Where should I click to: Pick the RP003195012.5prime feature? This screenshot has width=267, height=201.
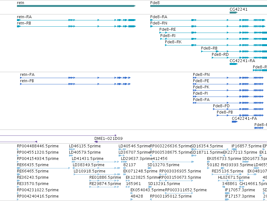click(x=171, y=196)
